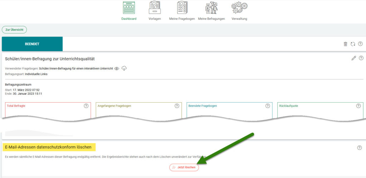Open help icon next to pencil icon
The image size is (366, 178).
[x=361, y=58]
